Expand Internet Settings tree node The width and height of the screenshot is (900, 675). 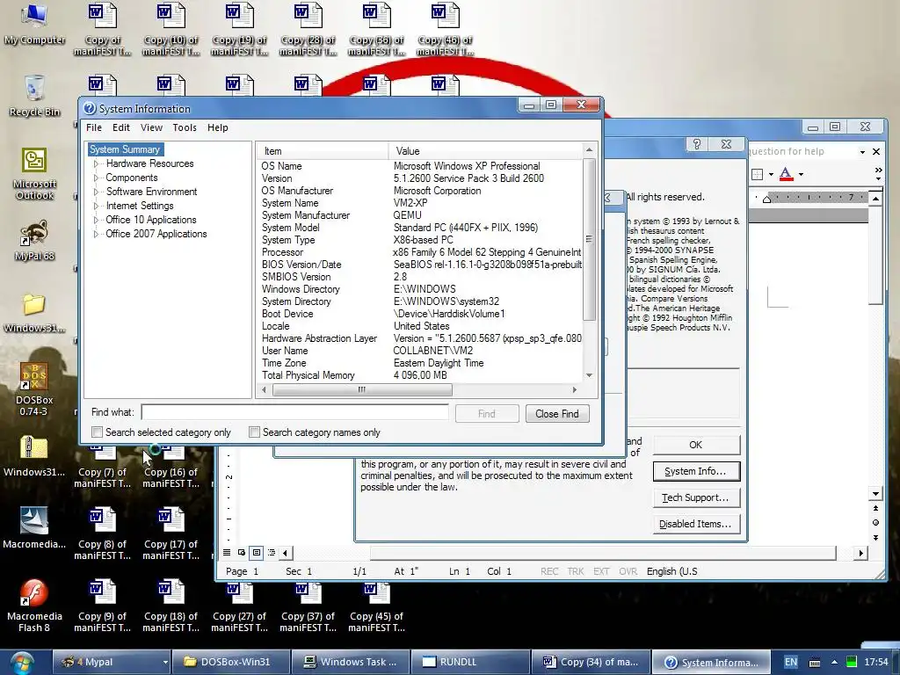(96, 206)
